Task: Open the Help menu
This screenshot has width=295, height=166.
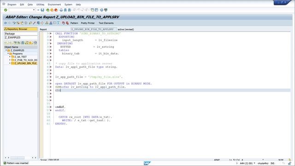Action: coord(78,4)
